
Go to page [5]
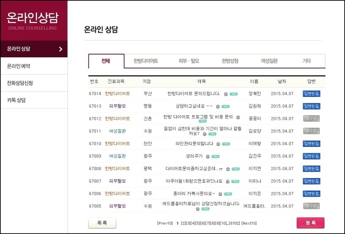tap(198, 223)
